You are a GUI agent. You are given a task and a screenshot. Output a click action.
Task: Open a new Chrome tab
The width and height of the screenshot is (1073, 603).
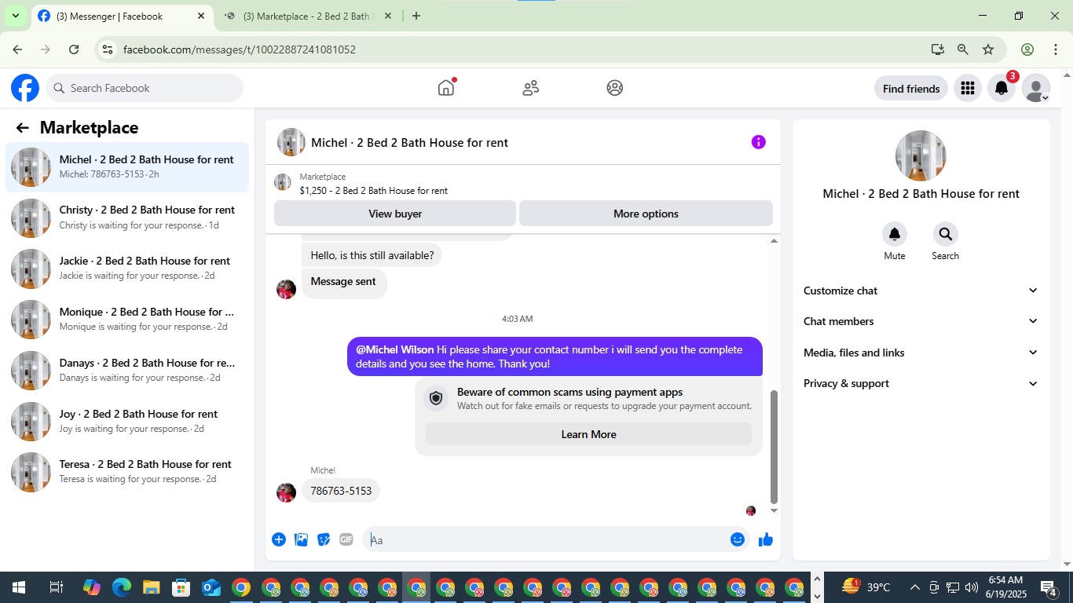416,16
